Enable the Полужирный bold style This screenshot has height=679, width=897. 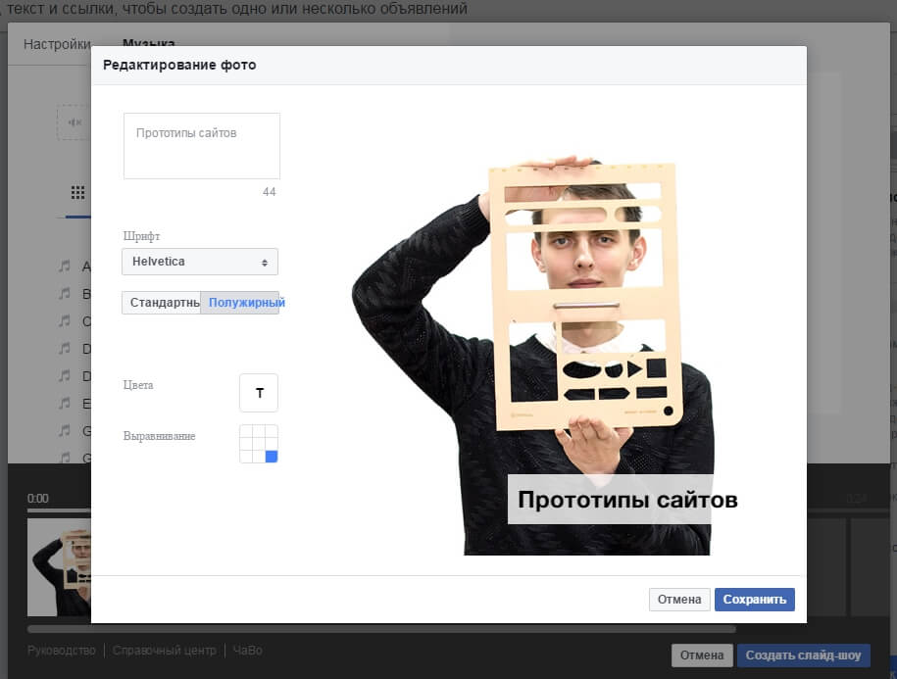click(x=240, y=303)
